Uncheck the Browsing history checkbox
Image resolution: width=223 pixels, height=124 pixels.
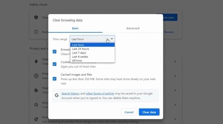tap(55, 51)
